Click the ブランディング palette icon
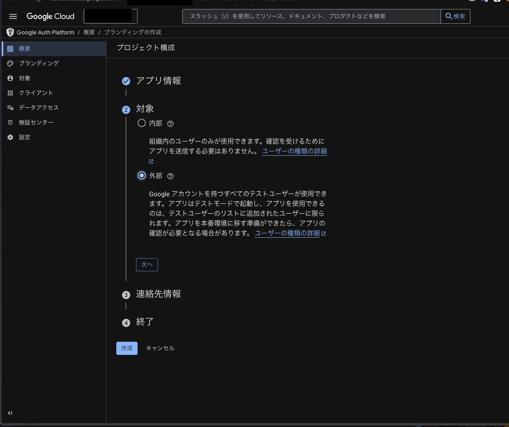509x427 pixels. [10, 64]
